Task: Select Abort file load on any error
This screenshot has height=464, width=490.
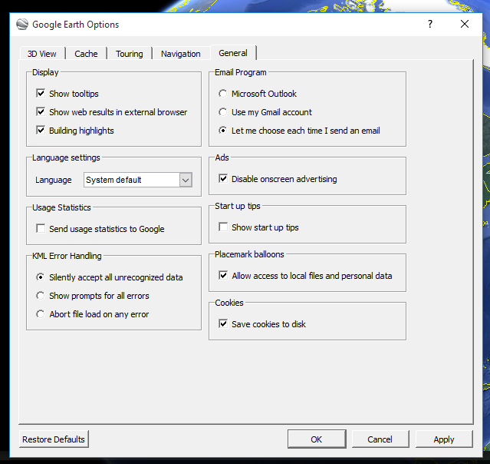Action: [x=41, y=314]
